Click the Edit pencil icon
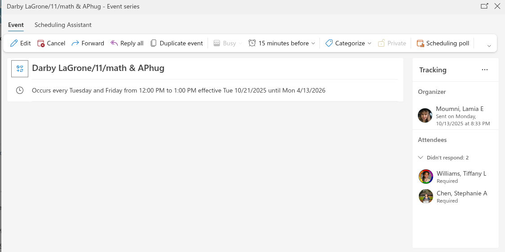This screenshot has height=252, width=505. (x=14, y=44)
